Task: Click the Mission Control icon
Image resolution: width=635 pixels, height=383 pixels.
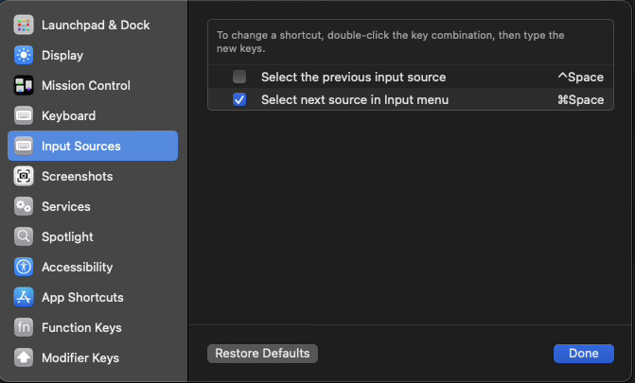Action: [x=24, y=85]
